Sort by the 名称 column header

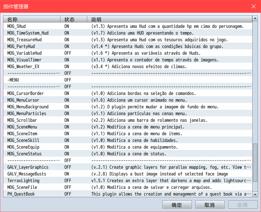point(32,19)
